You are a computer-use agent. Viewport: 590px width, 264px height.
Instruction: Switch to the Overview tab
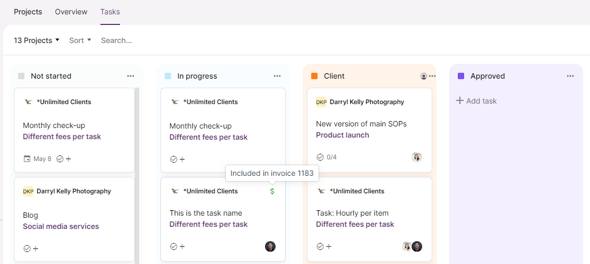coord(71,12)
